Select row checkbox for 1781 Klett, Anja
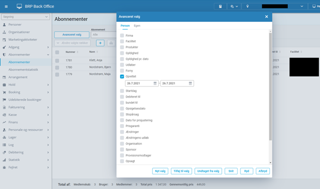Viewport: 320px width, 189px height. [57, 61]
